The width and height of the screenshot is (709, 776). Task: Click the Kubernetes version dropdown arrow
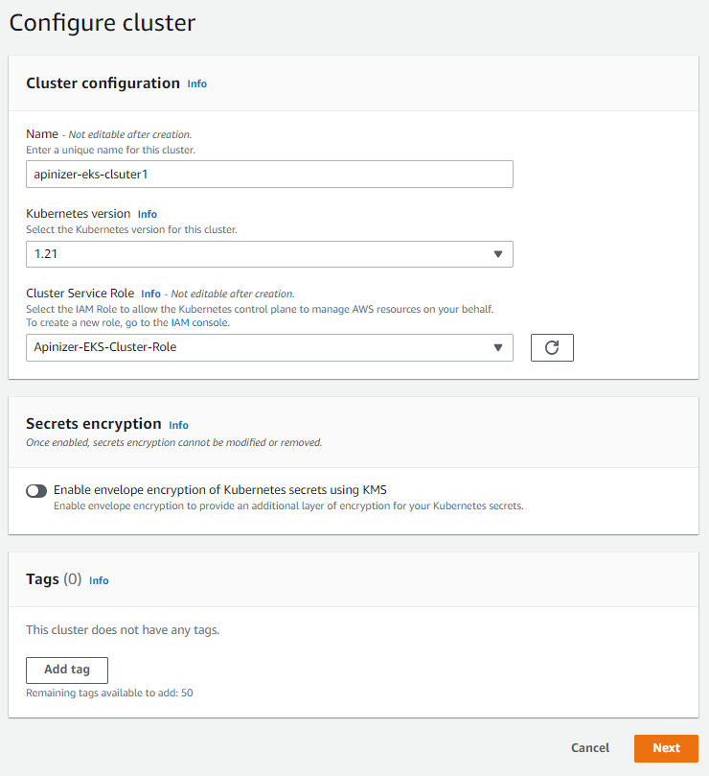tap(498, 254)
